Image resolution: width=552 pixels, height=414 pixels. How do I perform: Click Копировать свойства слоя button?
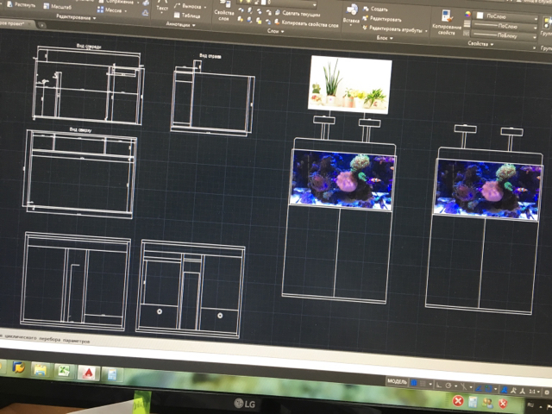coord(309,25)
